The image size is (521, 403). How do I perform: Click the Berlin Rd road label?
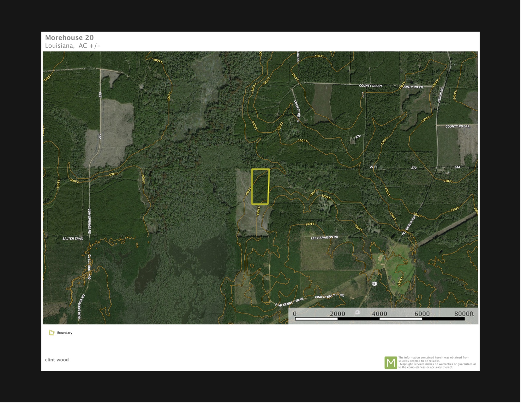tap(440, 95)
